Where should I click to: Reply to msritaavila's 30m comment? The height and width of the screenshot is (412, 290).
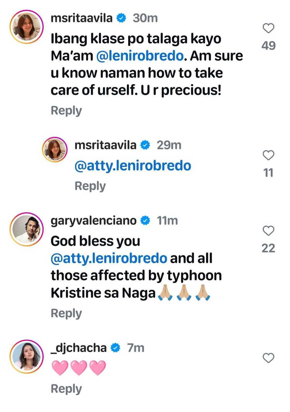pos(66,111)
